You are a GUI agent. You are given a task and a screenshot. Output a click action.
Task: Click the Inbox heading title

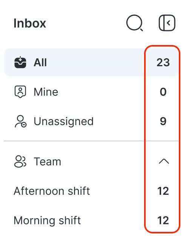pos(30,23)
